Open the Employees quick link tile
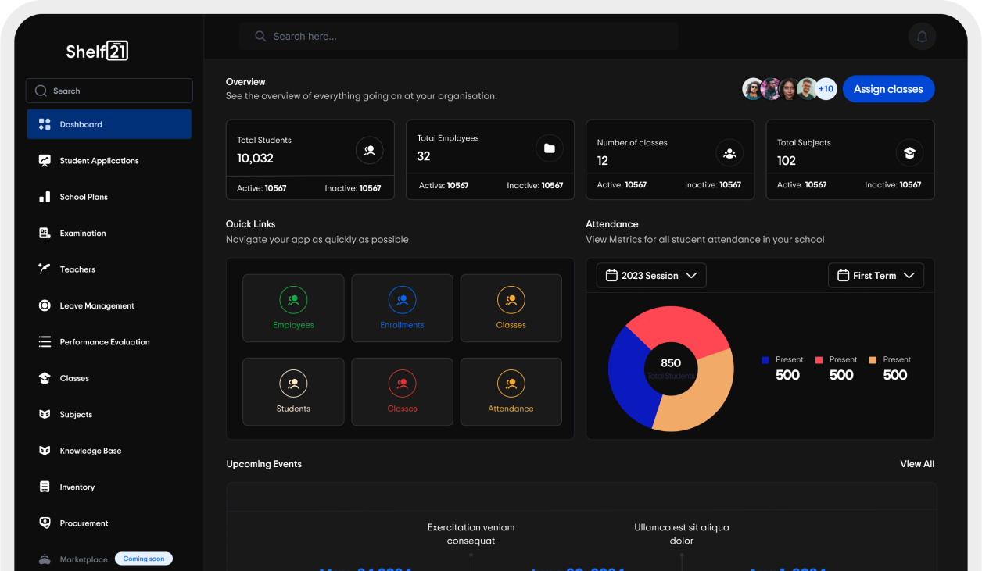 [293, 308]
